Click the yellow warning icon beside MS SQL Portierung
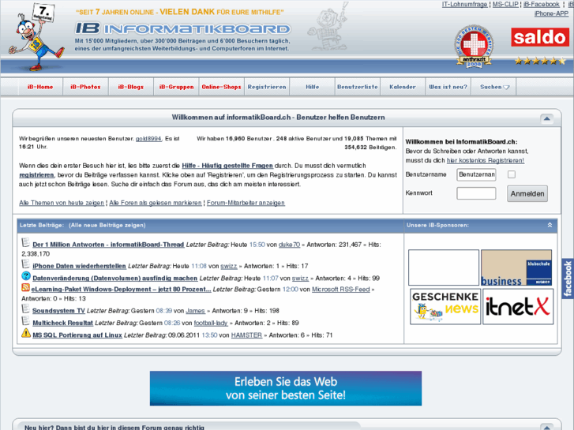This screenshot has height=430, width=574. (x=25, y=333)
